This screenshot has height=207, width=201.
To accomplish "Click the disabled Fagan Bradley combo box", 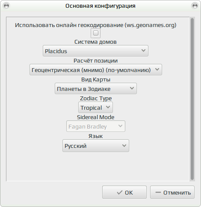I will 96,126.
